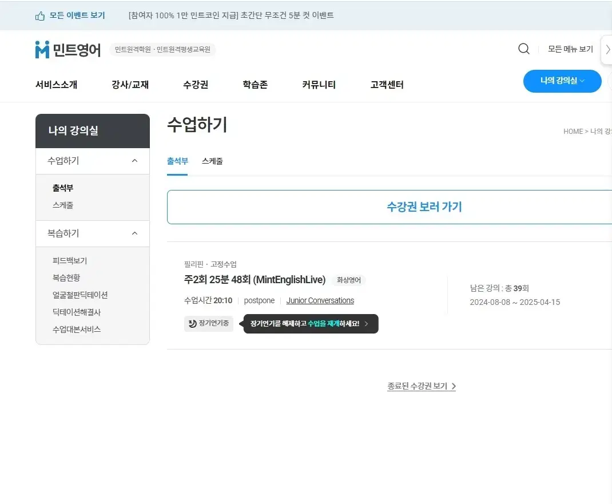Open the search magnifier icon
The height and width of the screenshot is (504, 612).
pyautogui.click(x=524, y=49)
